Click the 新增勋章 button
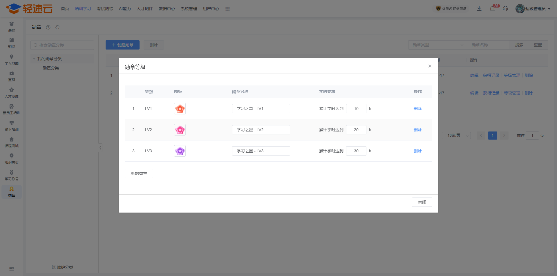Screen dimensions: 557x276 point(139,173)
